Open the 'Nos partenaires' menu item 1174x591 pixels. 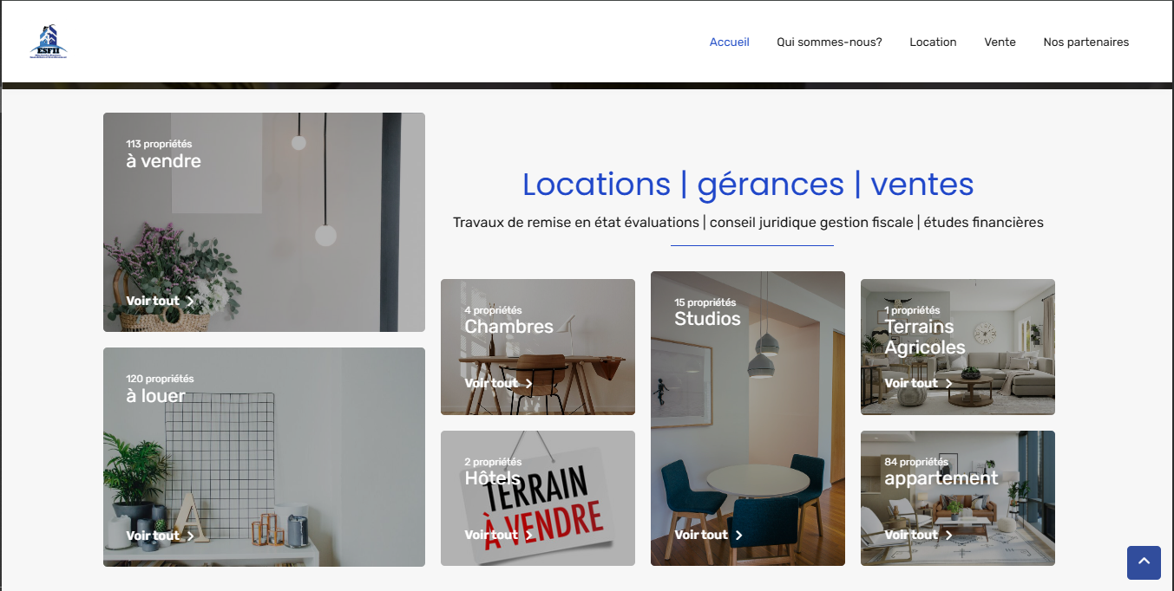coord(1086,42)
